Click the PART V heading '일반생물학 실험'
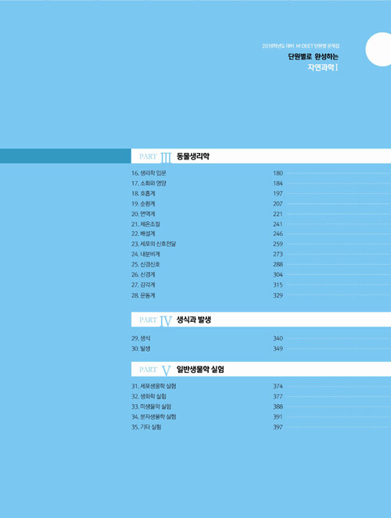Image resolution: width=391 pixels, height=518 pixels. pyautogui.click(x=200, y=370)
